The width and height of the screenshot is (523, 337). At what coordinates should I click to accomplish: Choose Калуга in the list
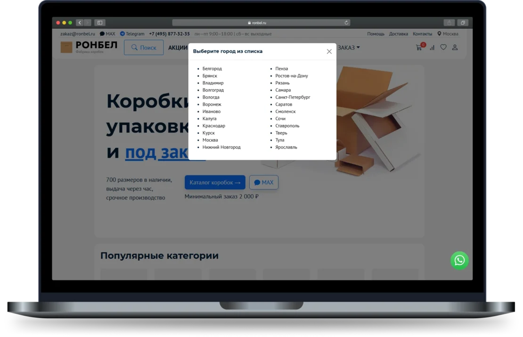tap(209, 118)
